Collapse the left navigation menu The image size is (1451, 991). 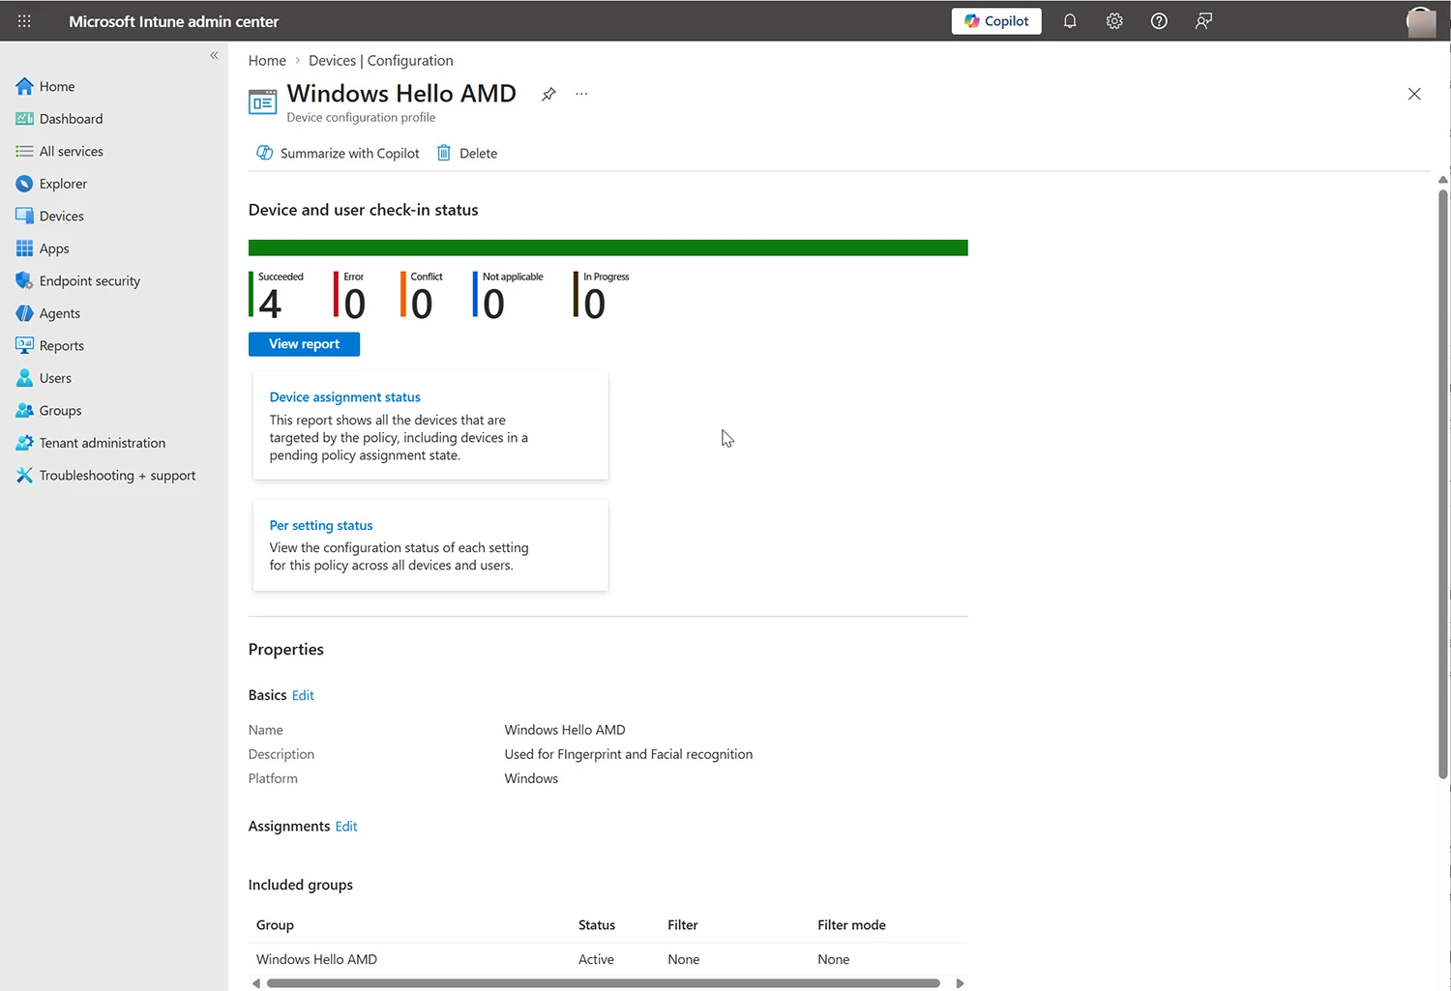click(x=214, y=55)
